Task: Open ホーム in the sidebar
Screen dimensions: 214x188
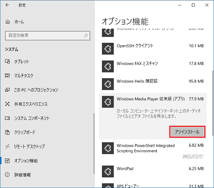Action: pyautogui.click(x=47, y=22)
